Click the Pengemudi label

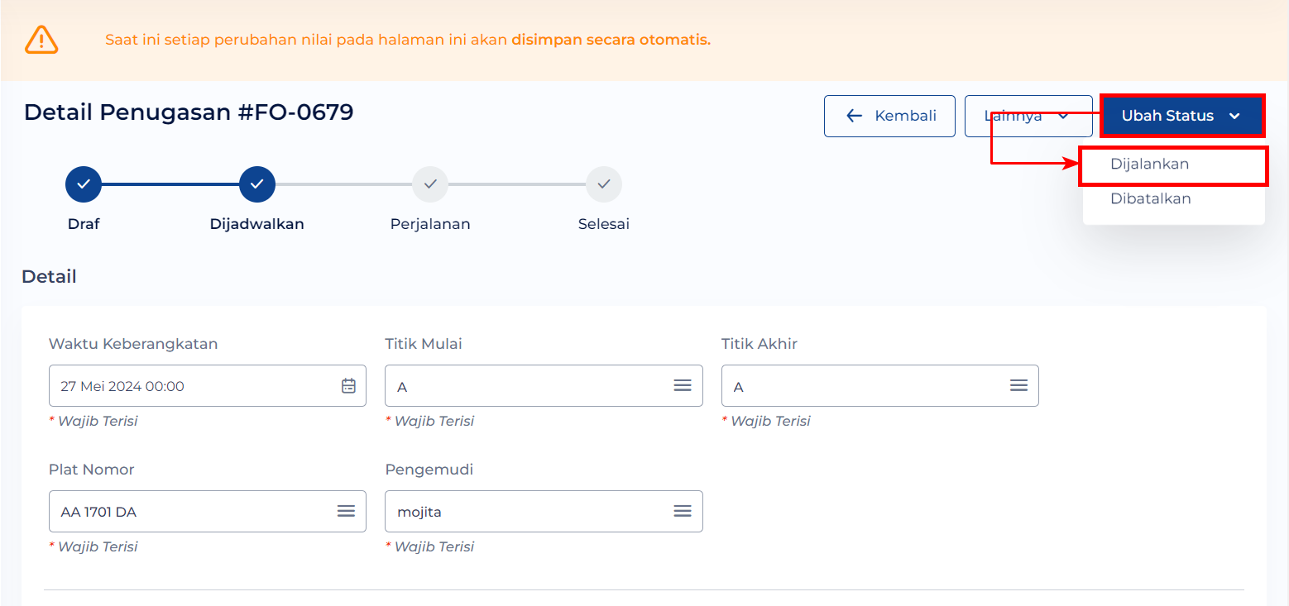[429, 470]
